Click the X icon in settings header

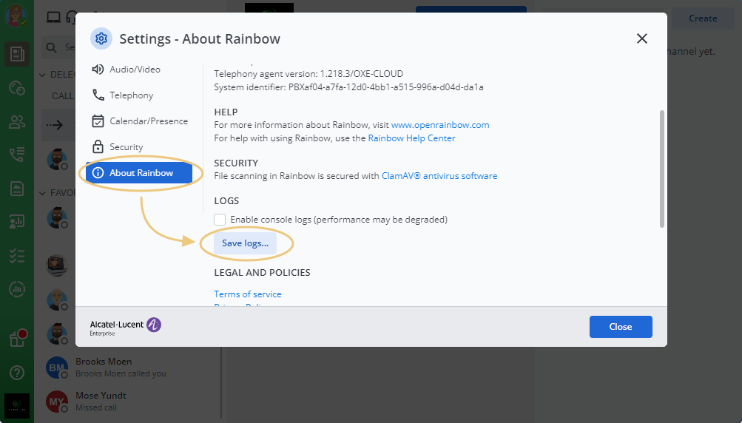(x=642, y=38)
